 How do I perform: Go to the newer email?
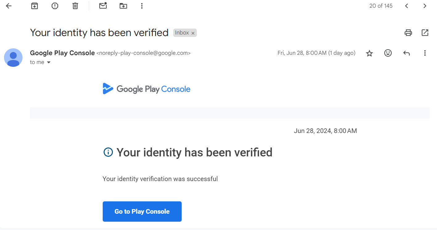click(x=407, y=6)
